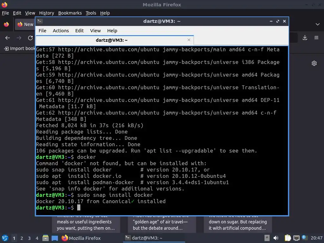Click Import bookmarks in Firefox toolbar
This screenshot has height=243, width=324.
tap(20, 48)
